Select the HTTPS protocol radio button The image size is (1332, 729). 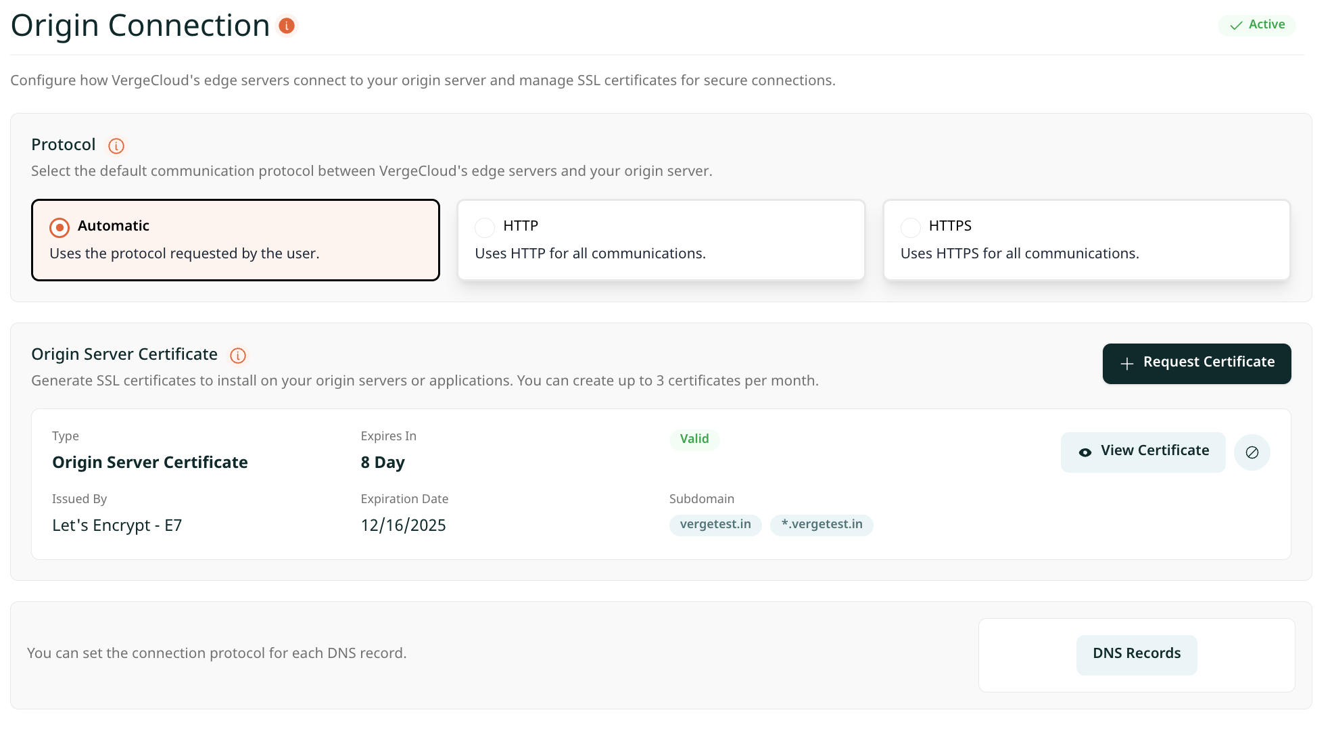click(x=910, y=228)
